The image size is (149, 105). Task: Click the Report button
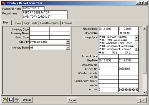click(72, 100)
